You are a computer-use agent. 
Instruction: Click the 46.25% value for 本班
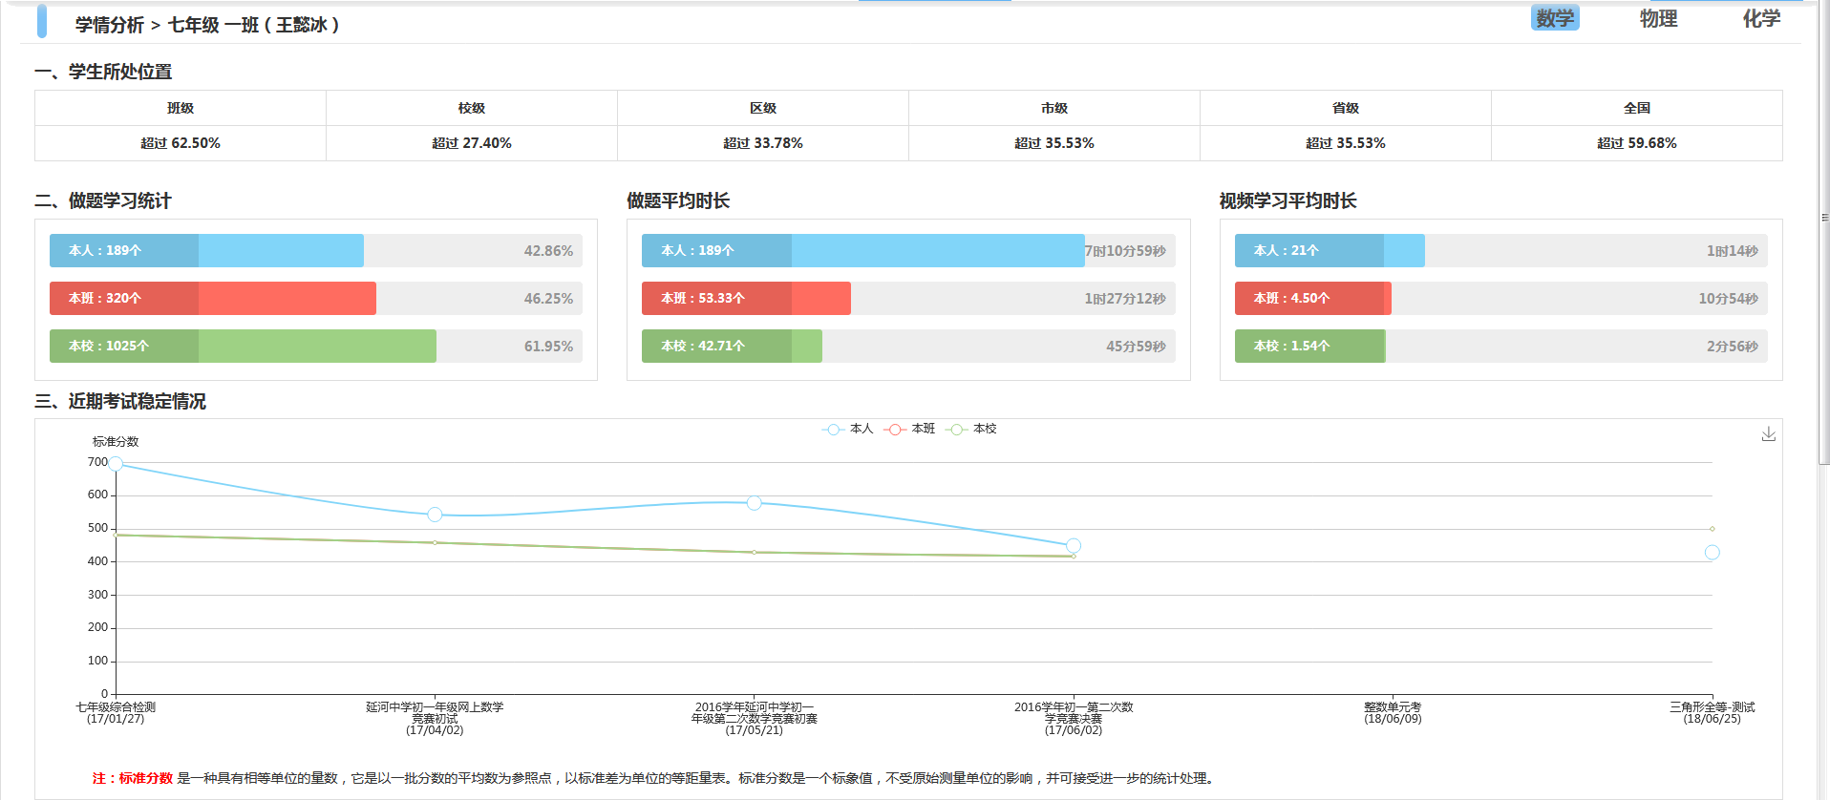tap(548, 299)
